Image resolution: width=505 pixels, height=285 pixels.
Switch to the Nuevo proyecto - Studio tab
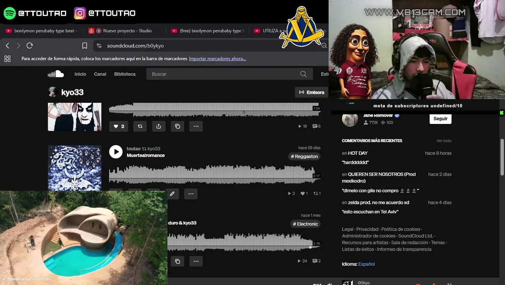click(x=123, y=30)
